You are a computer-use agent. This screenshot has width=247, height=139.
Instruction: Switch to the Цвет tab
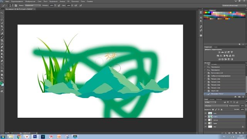pyautogui.click(x=206, y=10)
